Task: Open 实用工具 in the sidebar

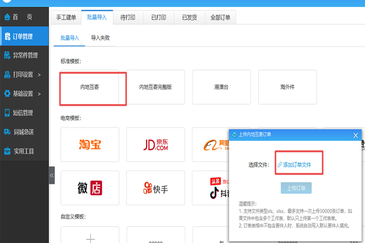Action: [x=24, y=151]
